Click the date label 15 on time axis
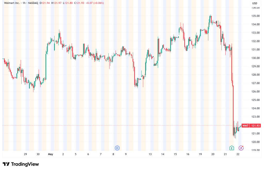The width and height of the screenshot is (264, 171). point(175,154)
